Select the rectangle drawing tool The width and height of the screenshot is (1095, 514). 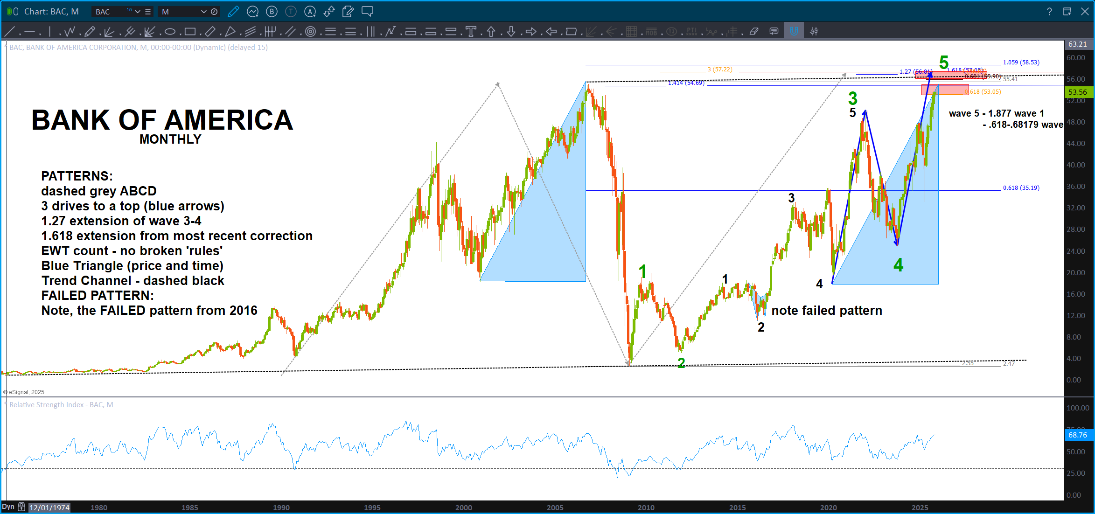coord(189,32)
